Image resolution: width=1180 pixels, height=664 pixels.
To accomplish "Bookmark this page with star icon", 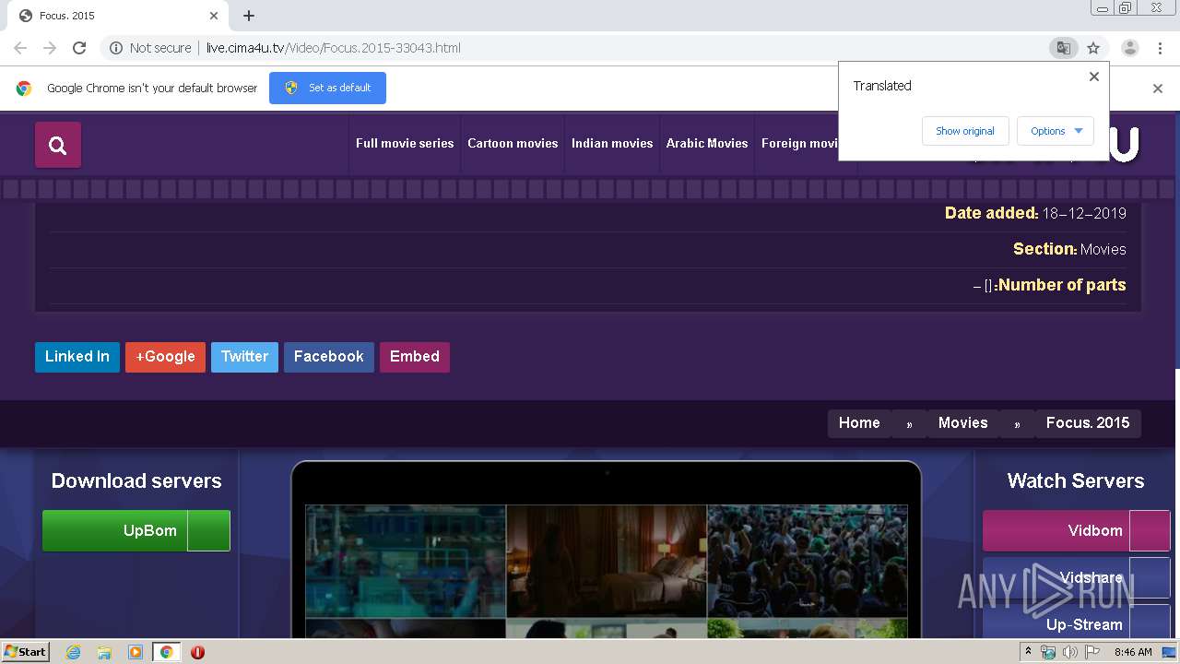I will click(1093, 48).
